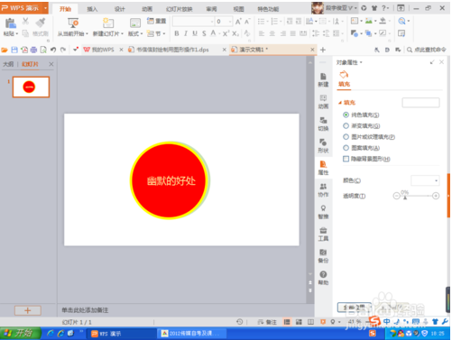
Task: Open Backup (备份) side pane icon
Action: 323,256
